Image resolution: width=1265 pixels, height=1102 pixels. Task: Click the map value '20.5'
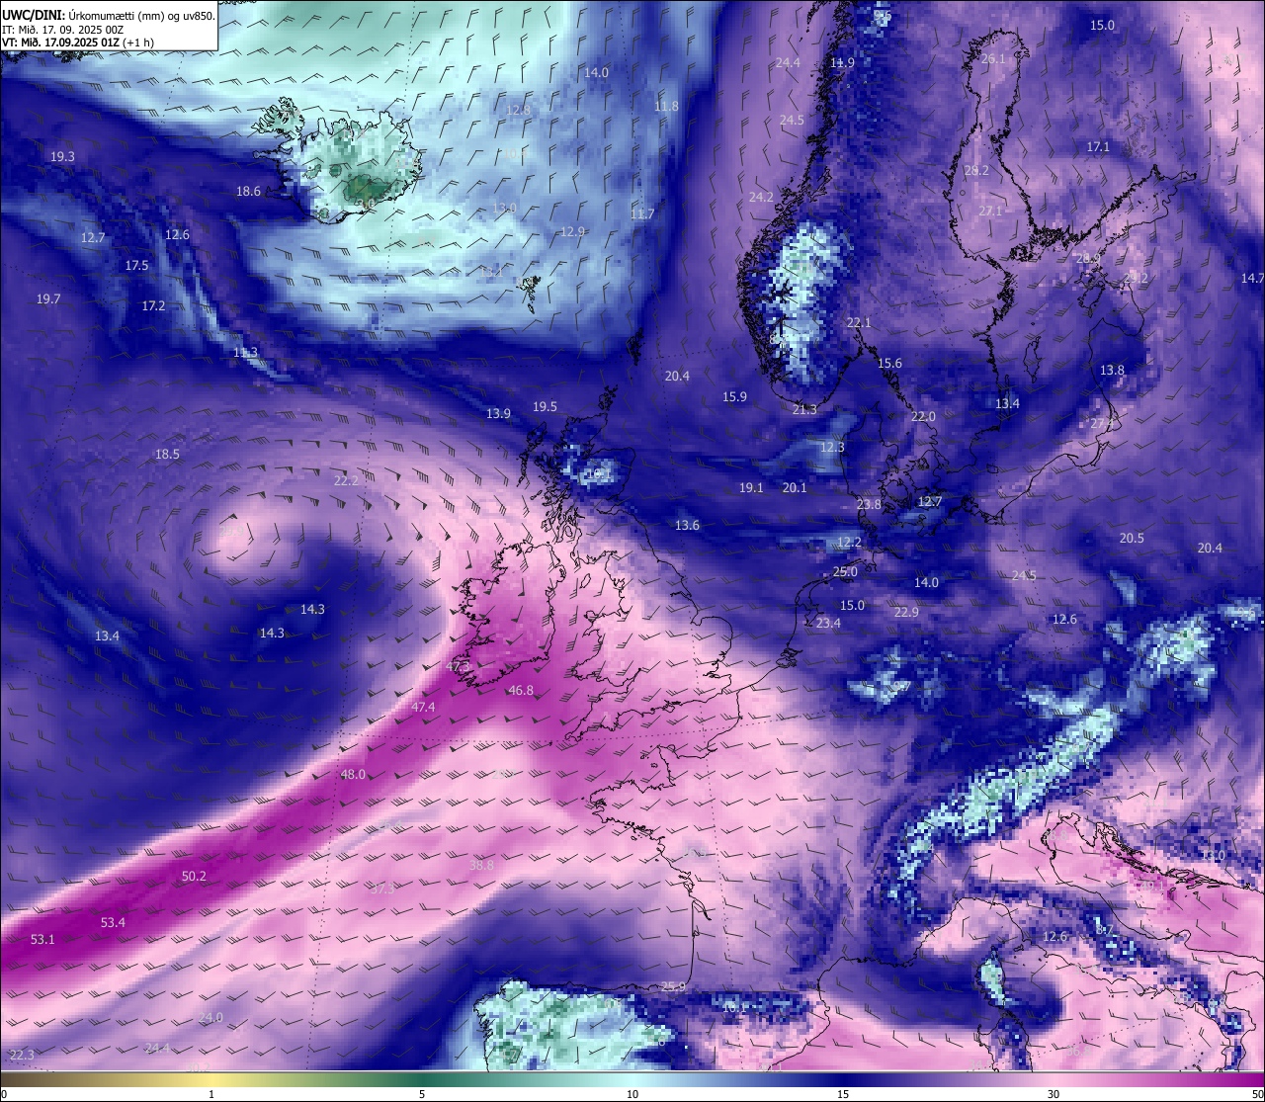coord(1132,538)
